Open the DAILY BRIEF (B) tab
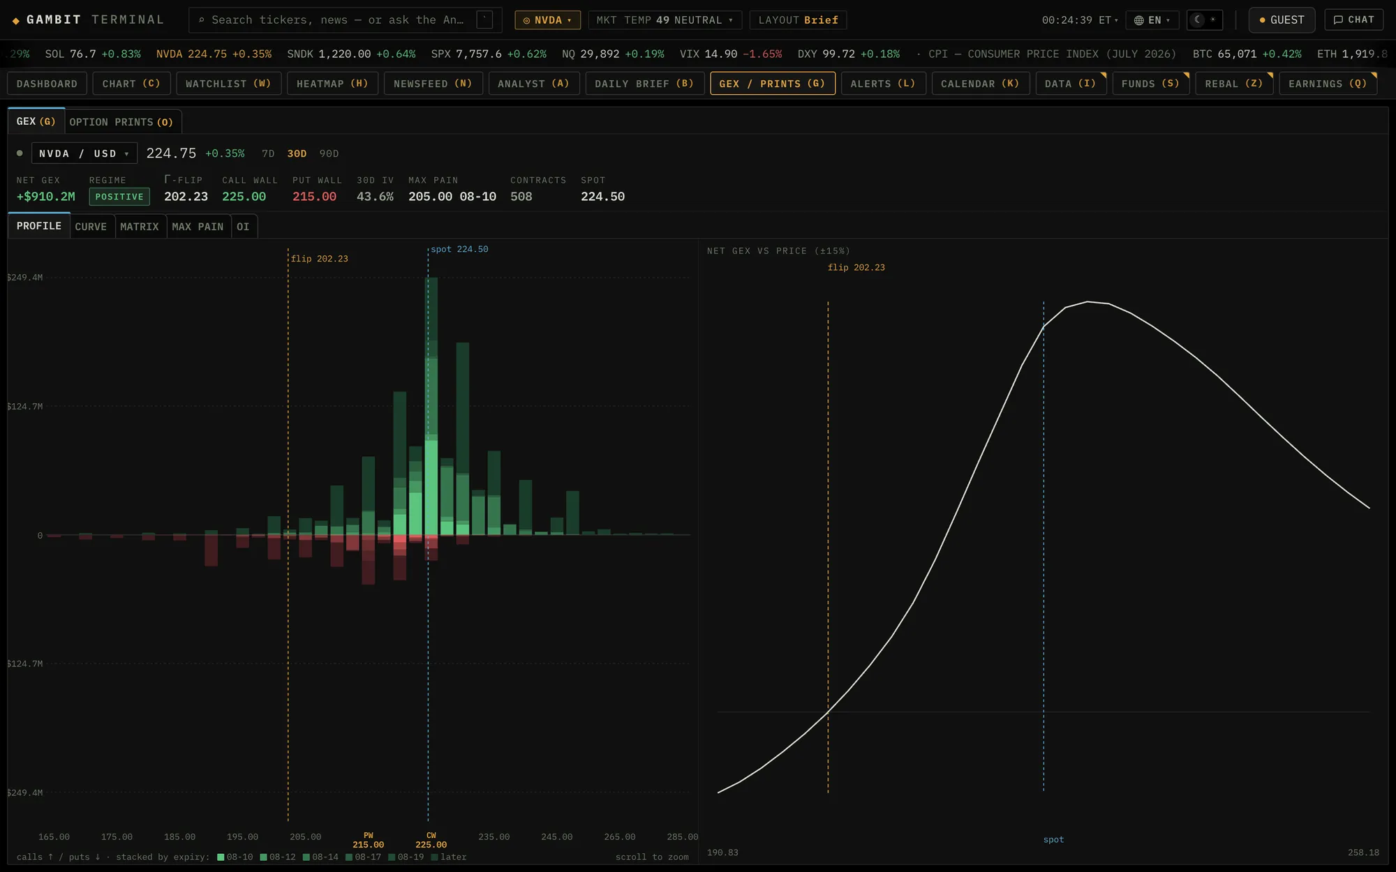This screenshot has height=872, width=1396. click(x=644, y=84)
